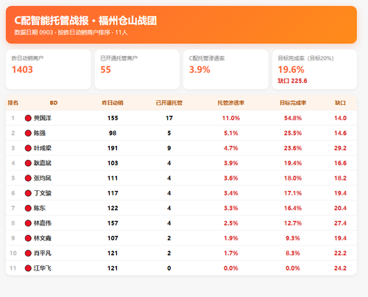
Task: Click the subtitle line 数据日期 0903
Action: point(71,32)
